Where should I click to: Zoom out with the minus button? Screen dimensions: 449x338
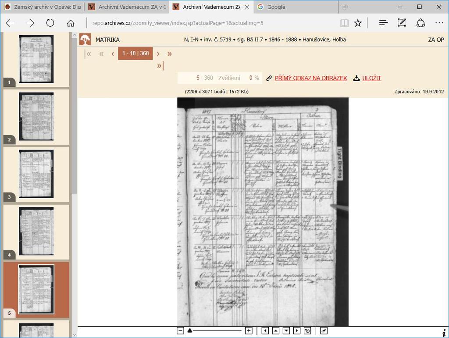pos(180,331)
